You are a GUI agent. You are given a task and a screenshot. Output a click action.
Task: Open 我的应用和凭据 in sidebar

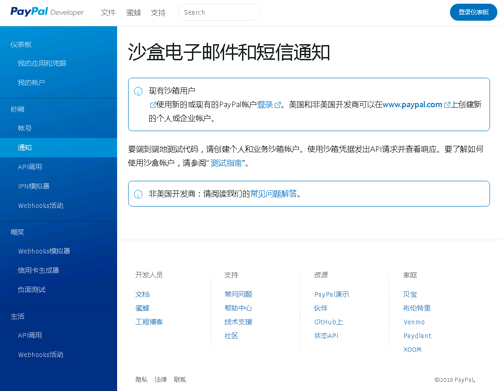coord(42,63)
